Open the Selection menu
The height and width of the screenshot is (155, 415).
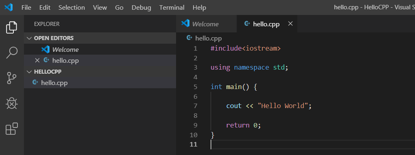pos(72,8)
